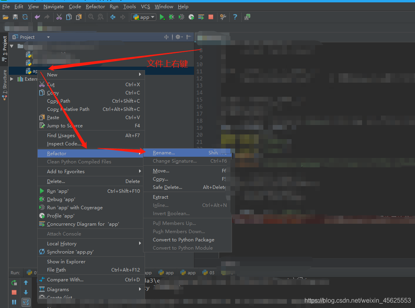Open the Navigate menu
This screenshot has width=415, height=308.
coord(54,7)
